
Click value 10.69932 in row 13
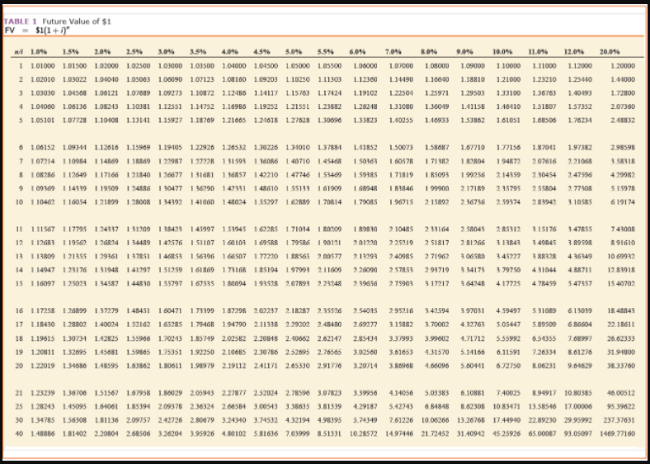(x=621, y=257)
